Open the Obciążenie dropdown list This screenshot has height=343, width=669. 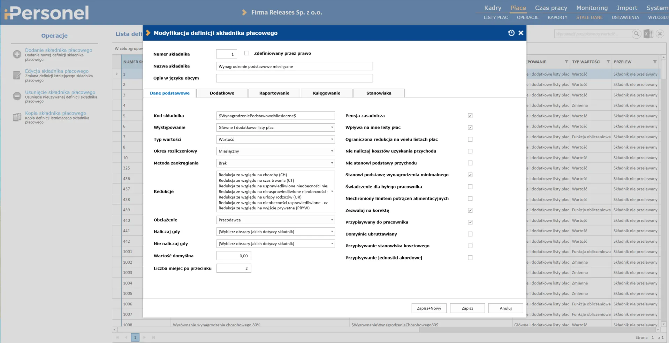click(x=275, y=220)
